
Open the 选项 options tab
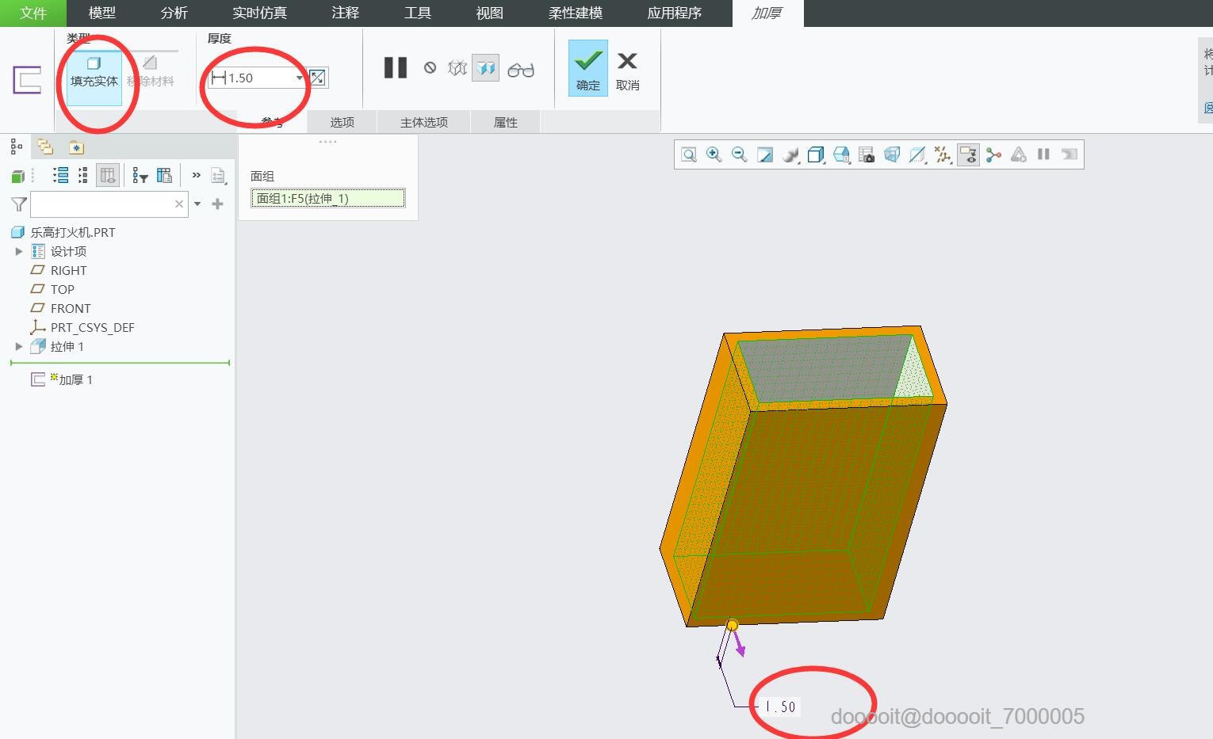click(342, 122)
